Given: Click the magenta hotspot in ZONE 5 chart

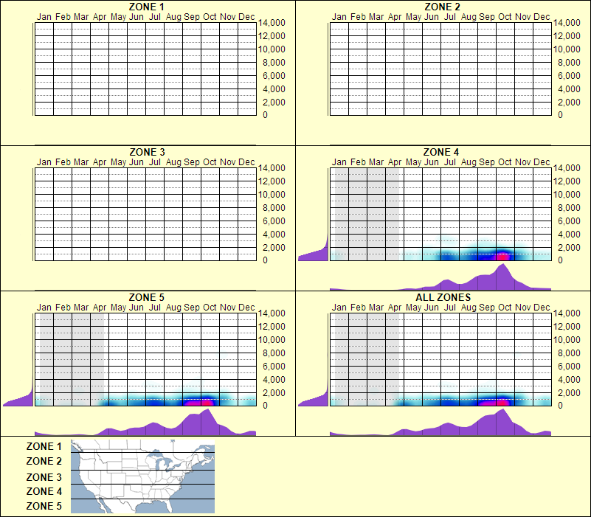Looking at the screenshot, I should pyautogui.click(x=209, y=400).
